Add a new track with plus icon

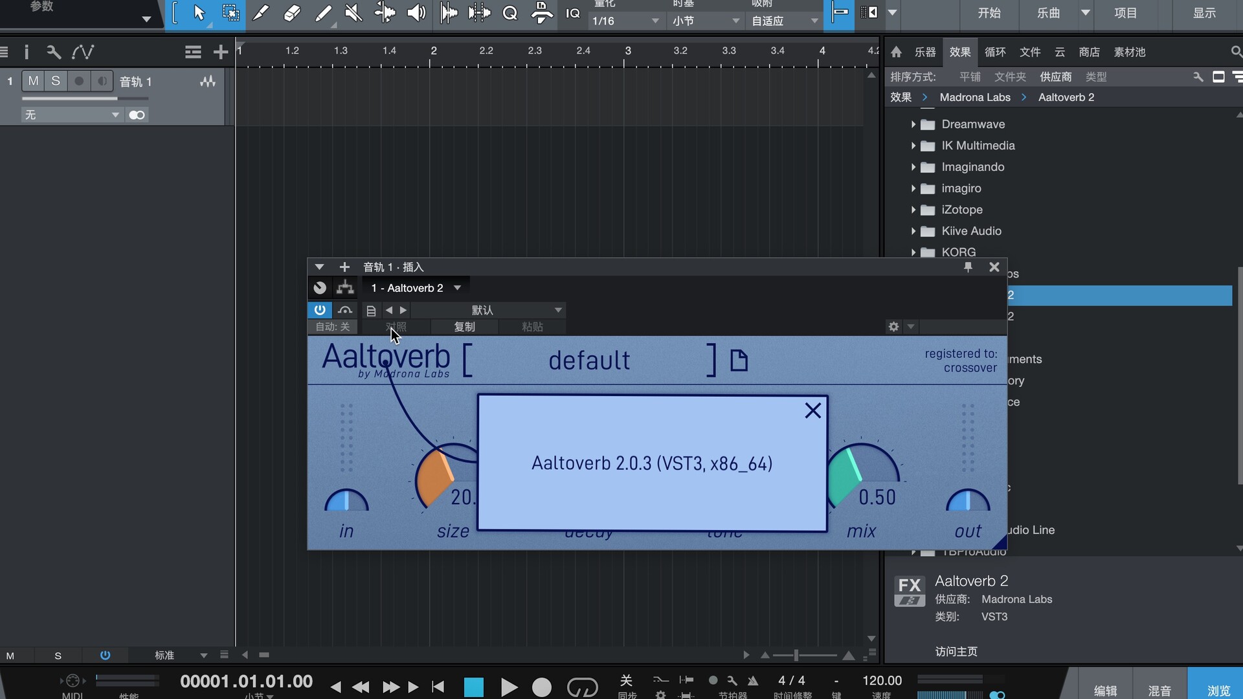coord(221,52)
